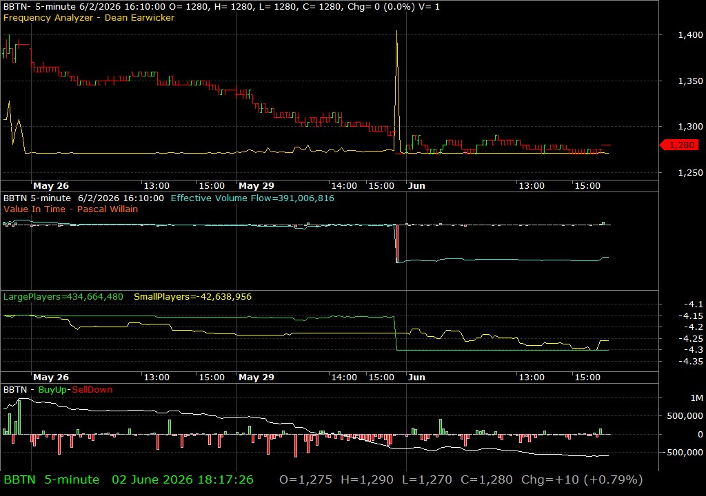Click the May 26 label on the lower time axis

(x=51, y=378)
